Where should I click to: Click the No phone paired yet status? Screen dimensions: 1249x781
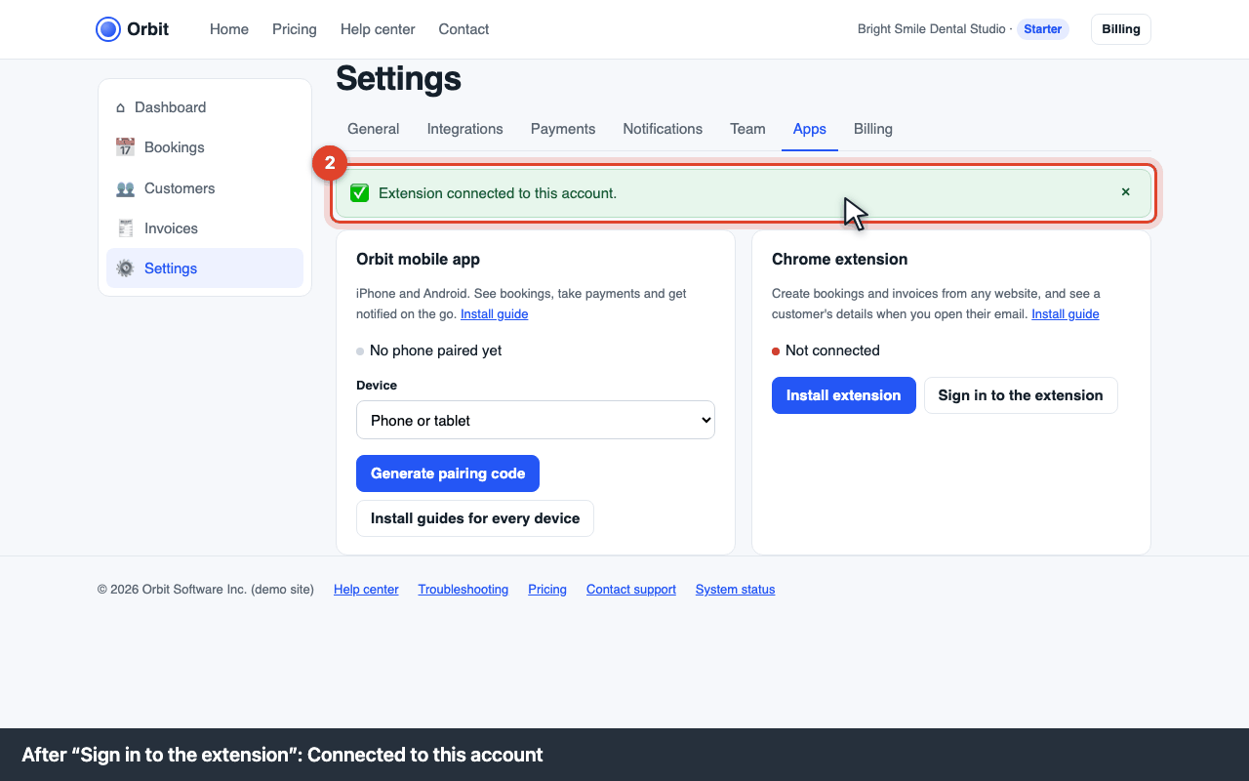(x=436, y=350)
